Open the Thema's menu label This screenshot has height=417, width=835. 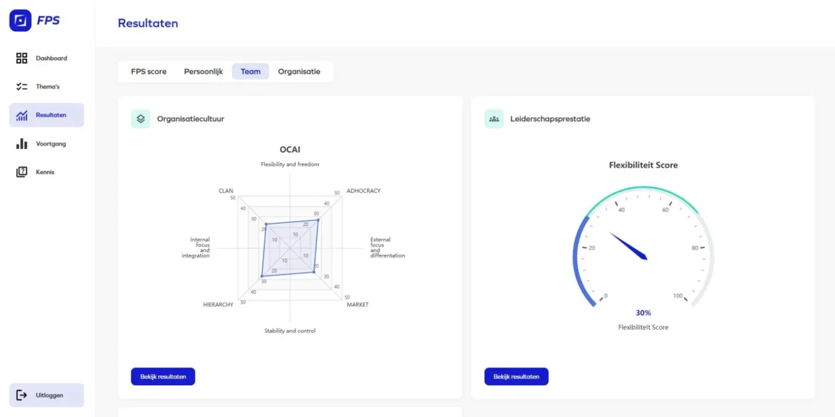pos(47,87)
